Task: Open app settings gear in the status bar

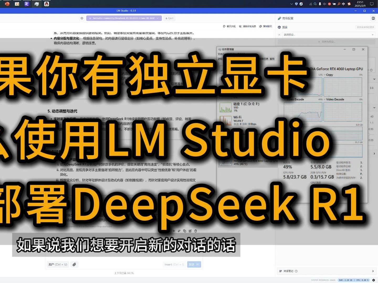Action: pos(374,280)
